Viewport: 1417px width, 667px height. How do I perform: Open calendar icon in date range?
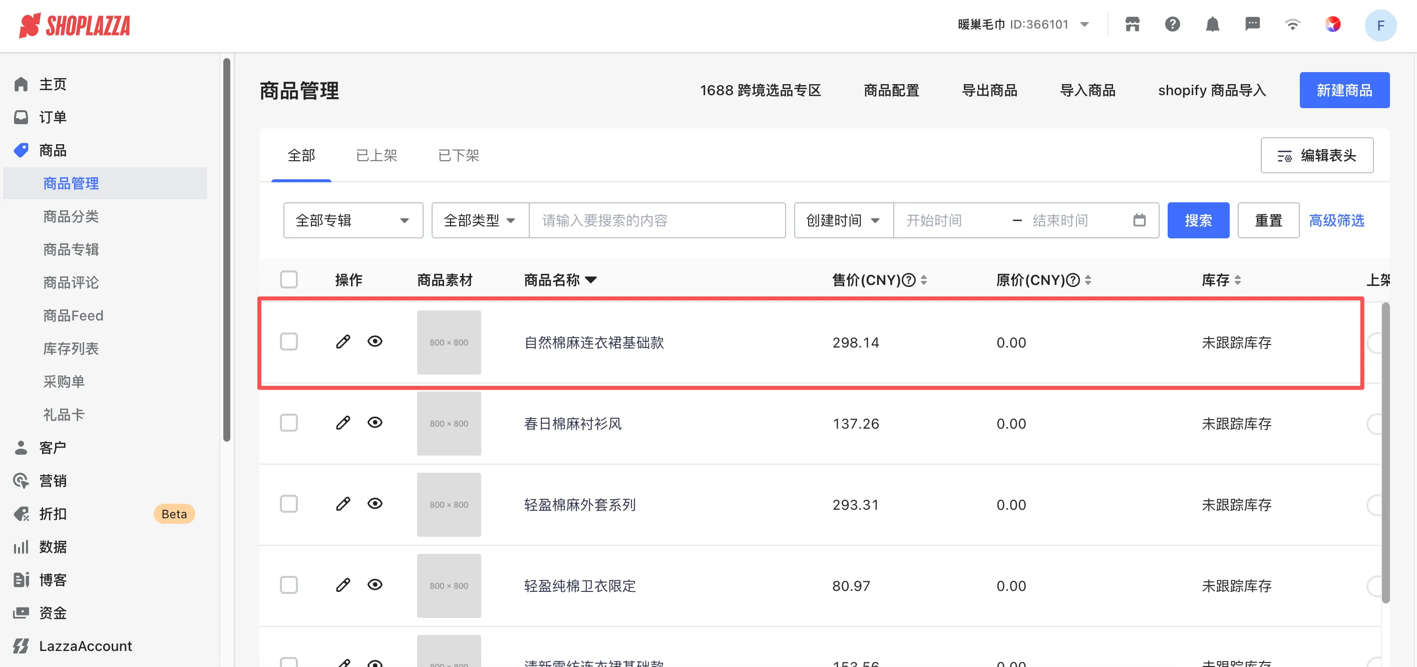click(x=1139, y=220)
